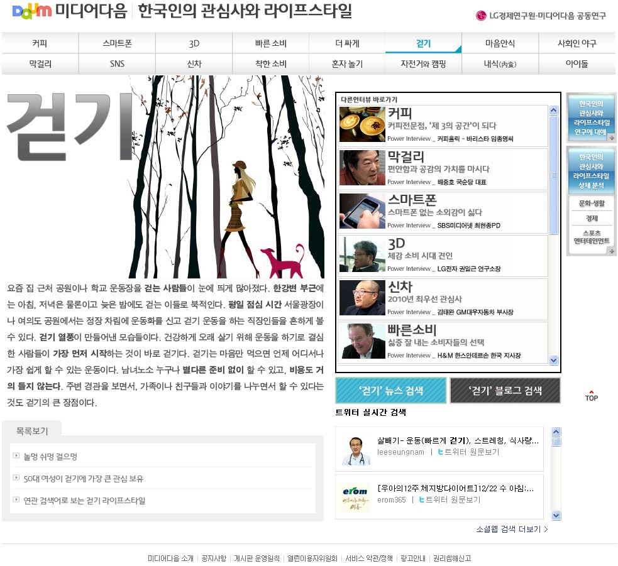This screenshot has width=618, height=566.
Task: Go to the 더 싸게 tab
Action: 347,43
